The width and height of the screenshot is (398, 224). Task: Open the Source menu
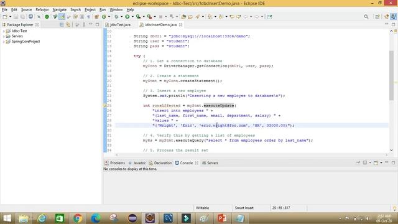click(x=26, y=10)
